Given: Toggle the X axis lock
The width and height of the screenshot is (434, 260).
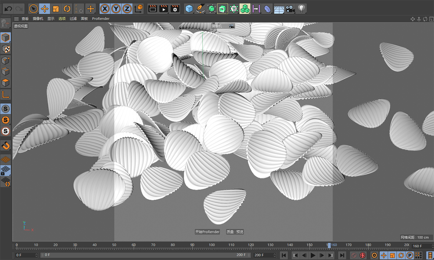Looking at the screenshot, I should (105, 8).
